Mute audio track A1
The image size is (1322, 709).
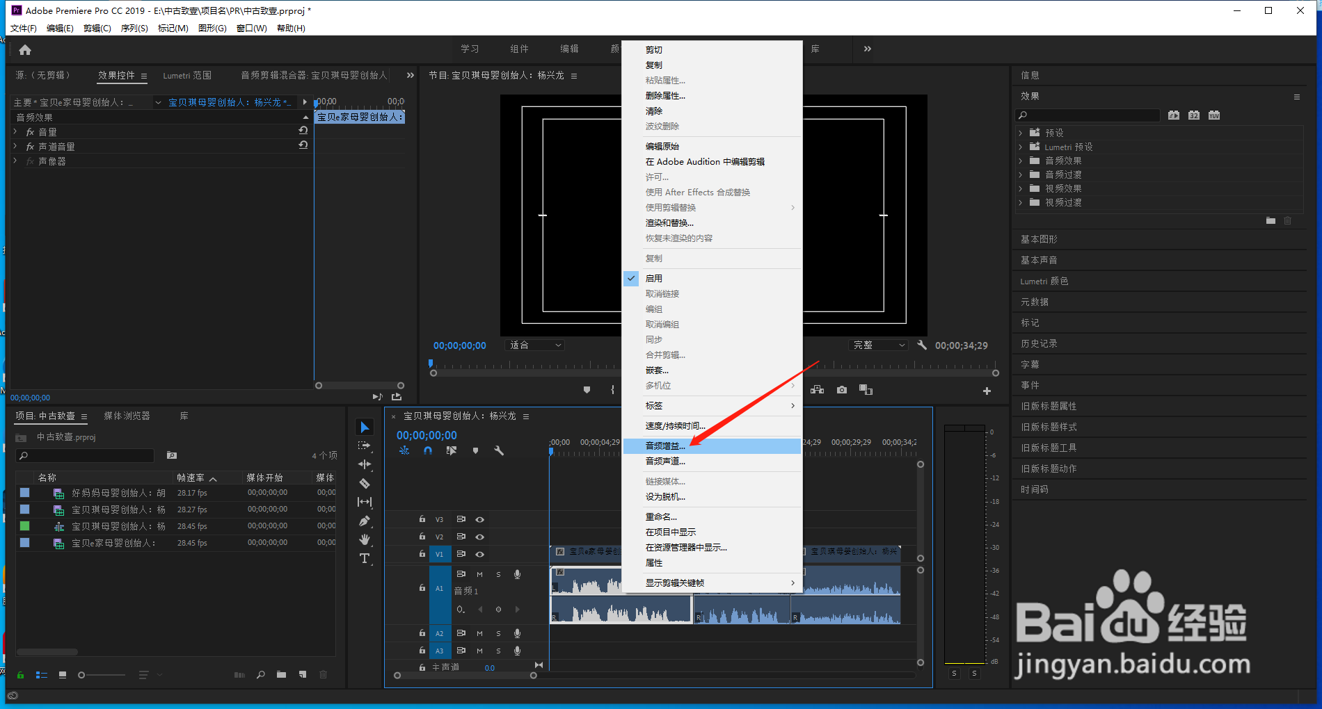[479, 574]
